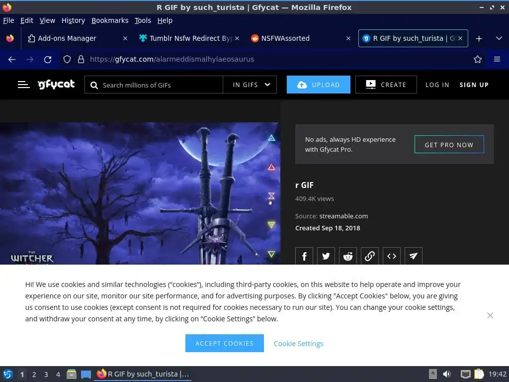Screen dimensions: 509x382
Task: Open the Help menu
Action: click(x=165, y=20)
